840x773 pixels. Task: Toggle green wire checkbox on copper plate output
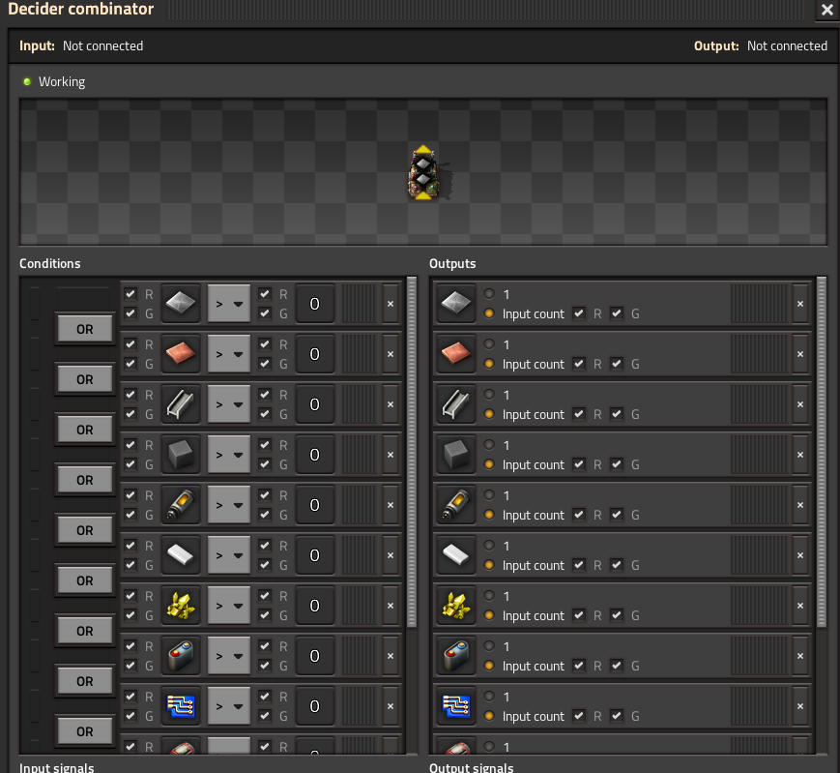[617, 364]
